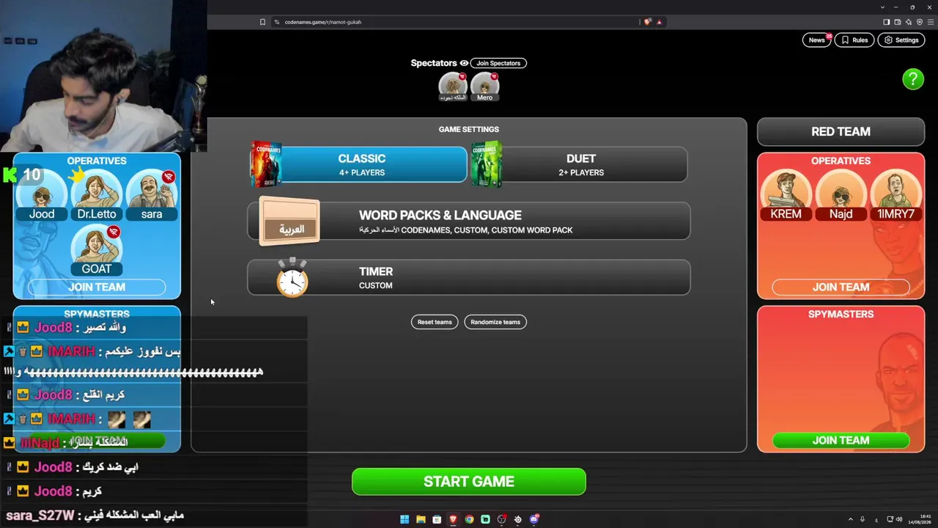Click the Classic Codenames box art

click(265, 164)
